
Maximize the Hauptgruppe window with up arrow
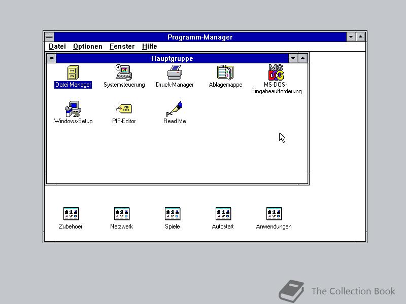tap(302, 58)
